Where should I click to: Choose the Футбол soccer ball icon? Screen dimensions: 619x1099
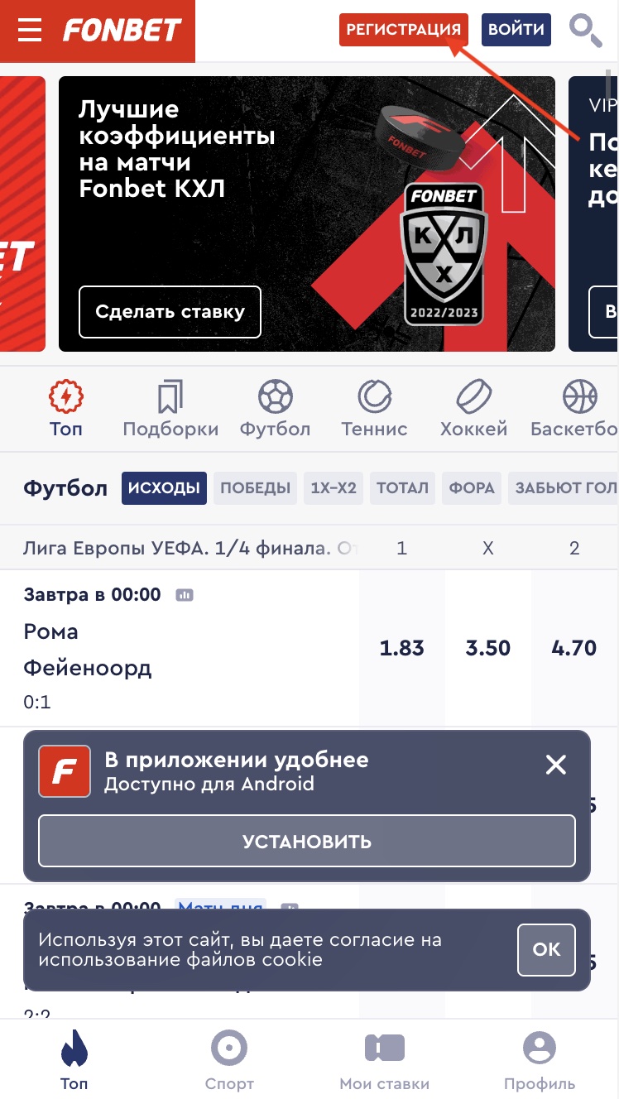coord(275,397)
